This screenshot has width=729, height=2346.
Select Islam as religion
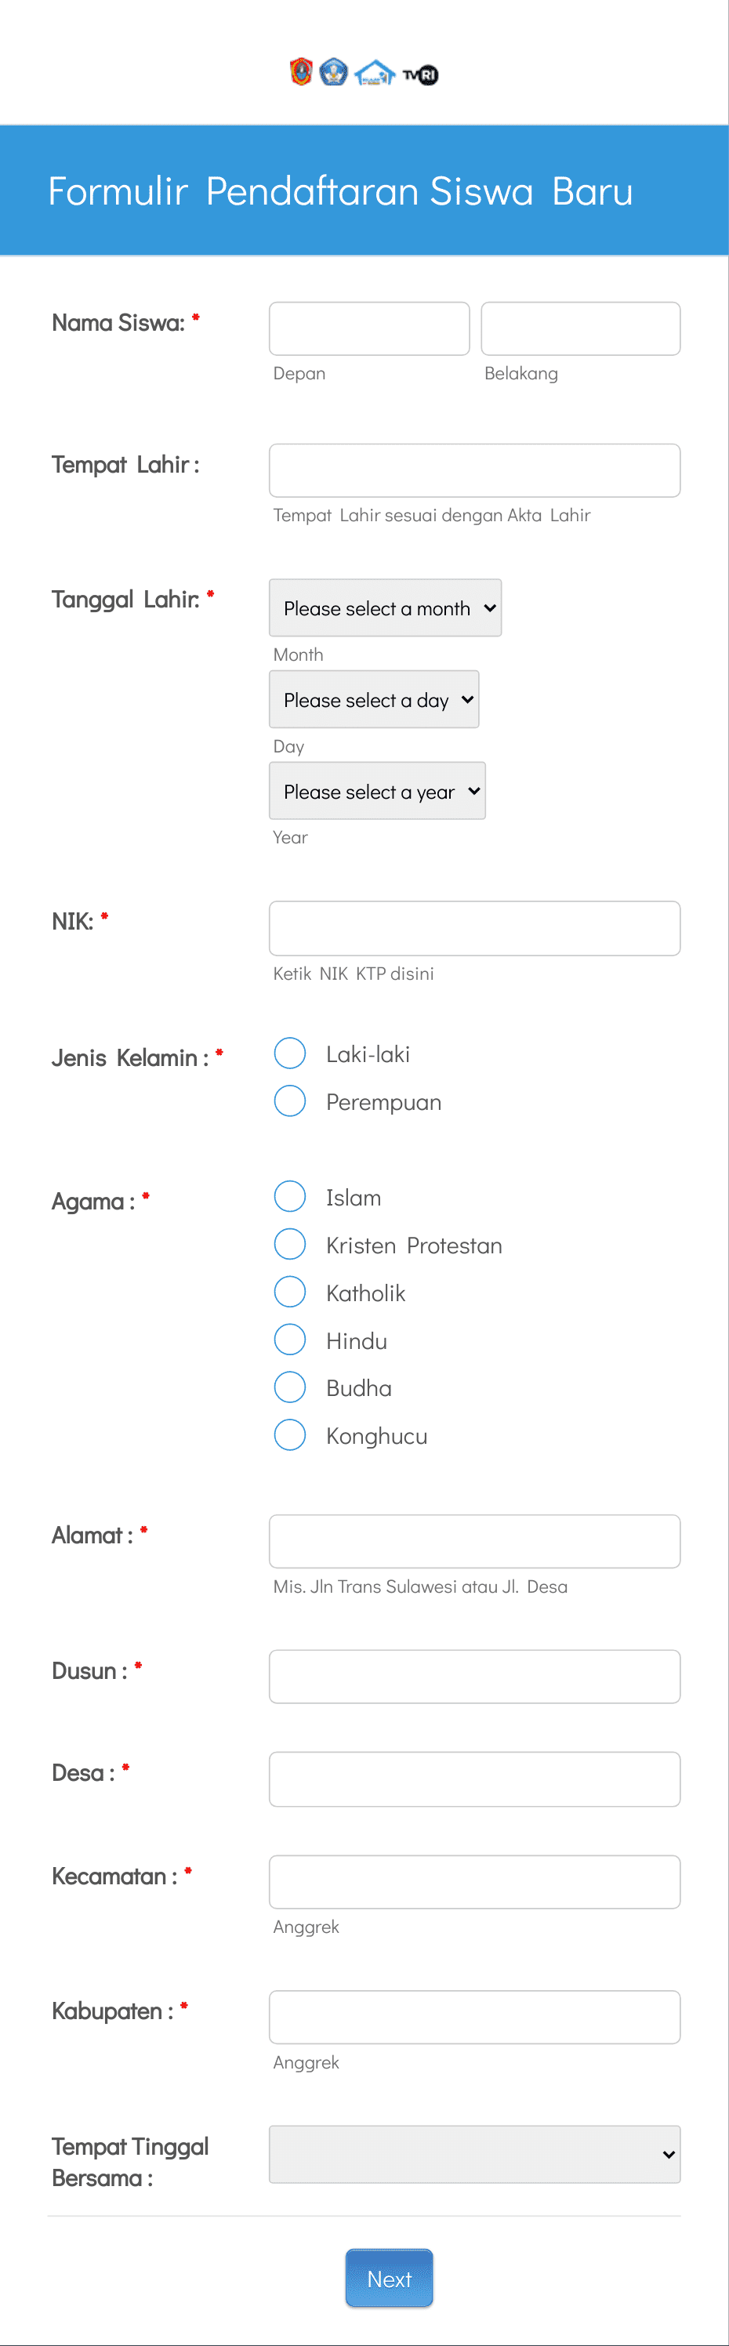coord(290,1197)
